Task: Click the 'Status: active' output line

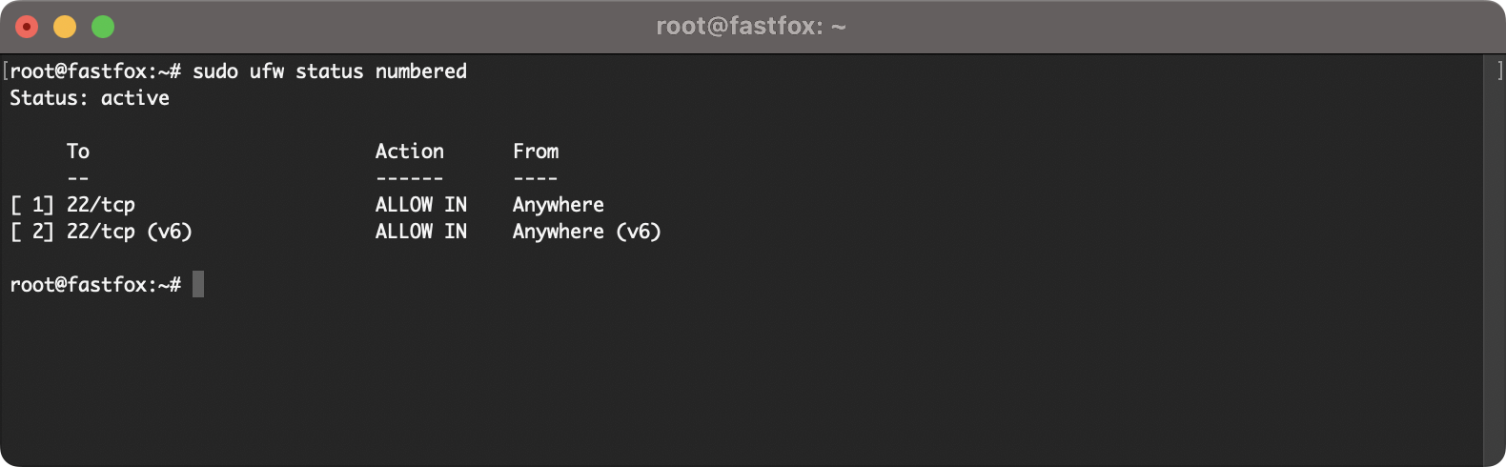Action: tap(90, 98)
